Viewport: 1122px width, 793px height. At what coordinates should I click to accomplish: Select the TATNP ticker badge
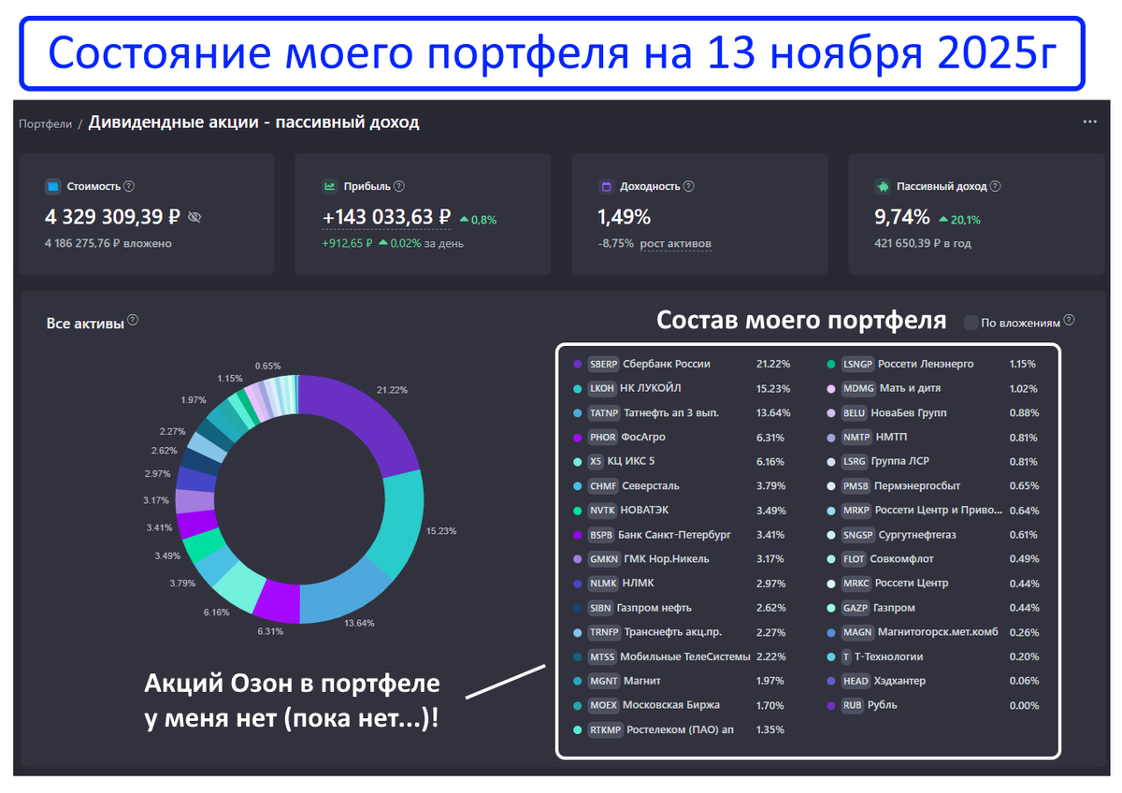coord(604,412)
